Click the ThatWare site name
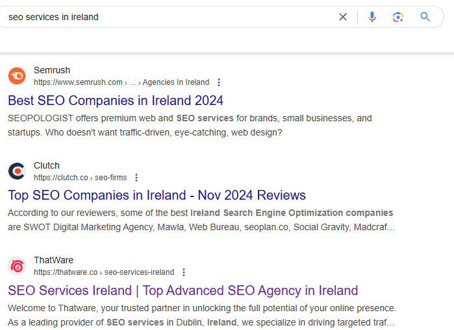This screenshot has width=454, height=330. (53, 260)
